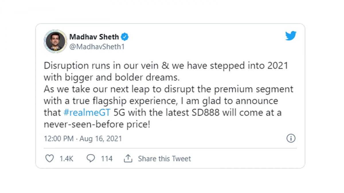This screenshot has height=193, width=344.
Task: Click the word SD888 in the tweet
Action: pyautogui.click(x=206, y=112)
